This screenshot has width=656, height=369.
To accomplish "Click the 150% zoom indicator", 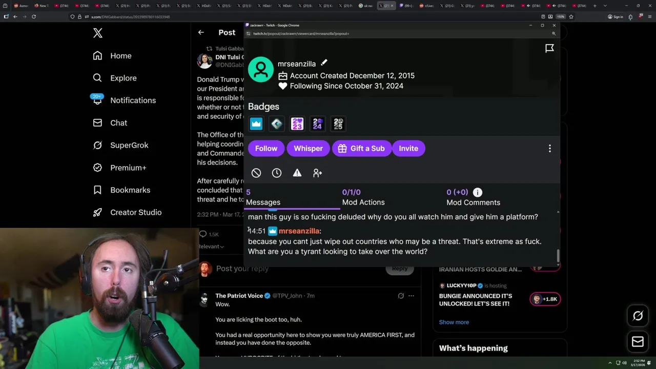I will (x=561, y=16).
